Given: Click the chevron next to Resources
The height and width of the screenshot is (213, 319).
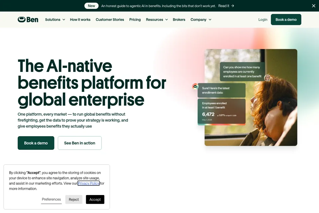Looking at the screenshot, I should click(166, 20).
